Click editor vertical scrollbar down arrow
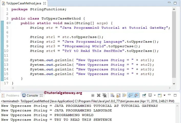The height and width of the screenshot is (123, 181). coord(174,83)
